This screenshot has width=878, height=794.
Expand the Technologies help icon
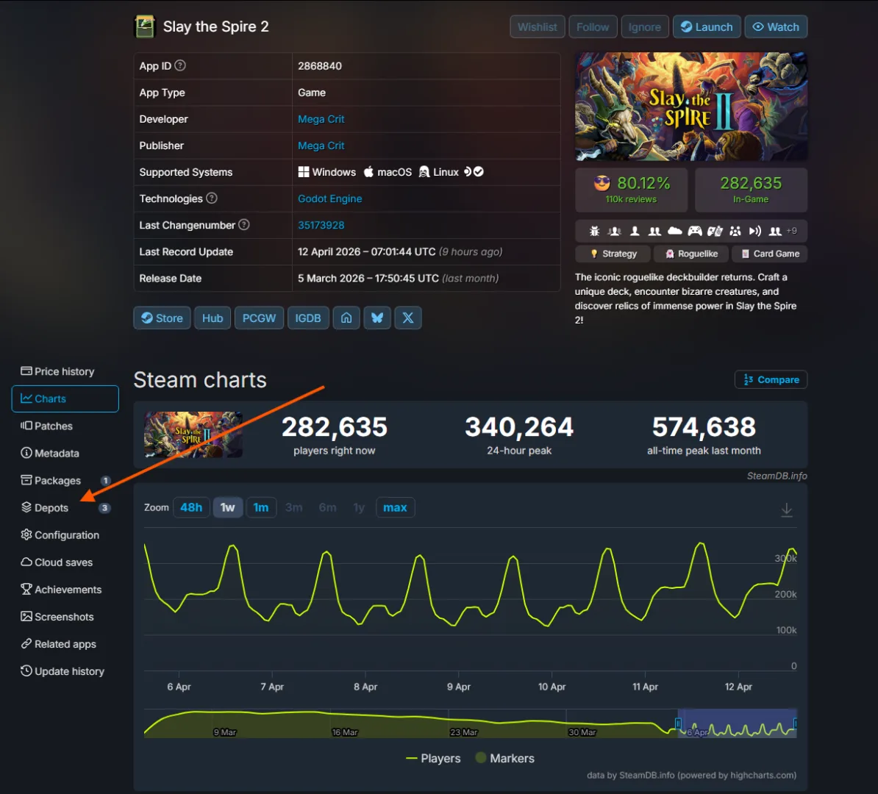[x=211, y=198]
